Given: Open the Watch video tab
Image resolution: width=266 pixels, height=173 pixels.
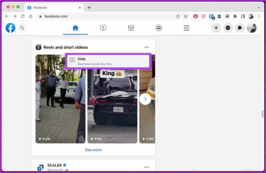Looking at the screenshot, I should (103, 28).
